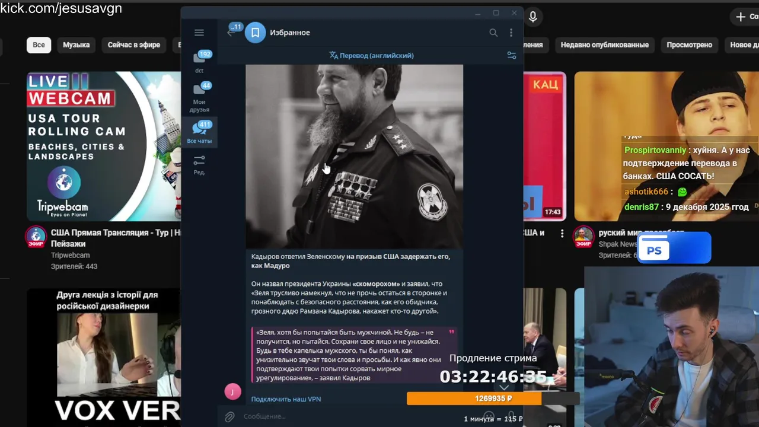Click the pink J sender avatar
The image size is (759, 427).
click(232, 391)
